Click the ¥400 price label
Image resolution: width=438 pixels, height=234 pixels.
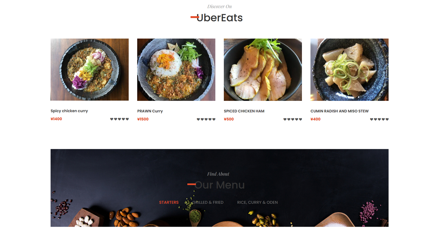pos(315,119)
